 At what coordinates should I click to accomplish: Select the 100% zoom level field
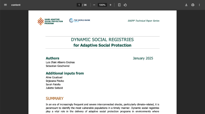(102, 5)
